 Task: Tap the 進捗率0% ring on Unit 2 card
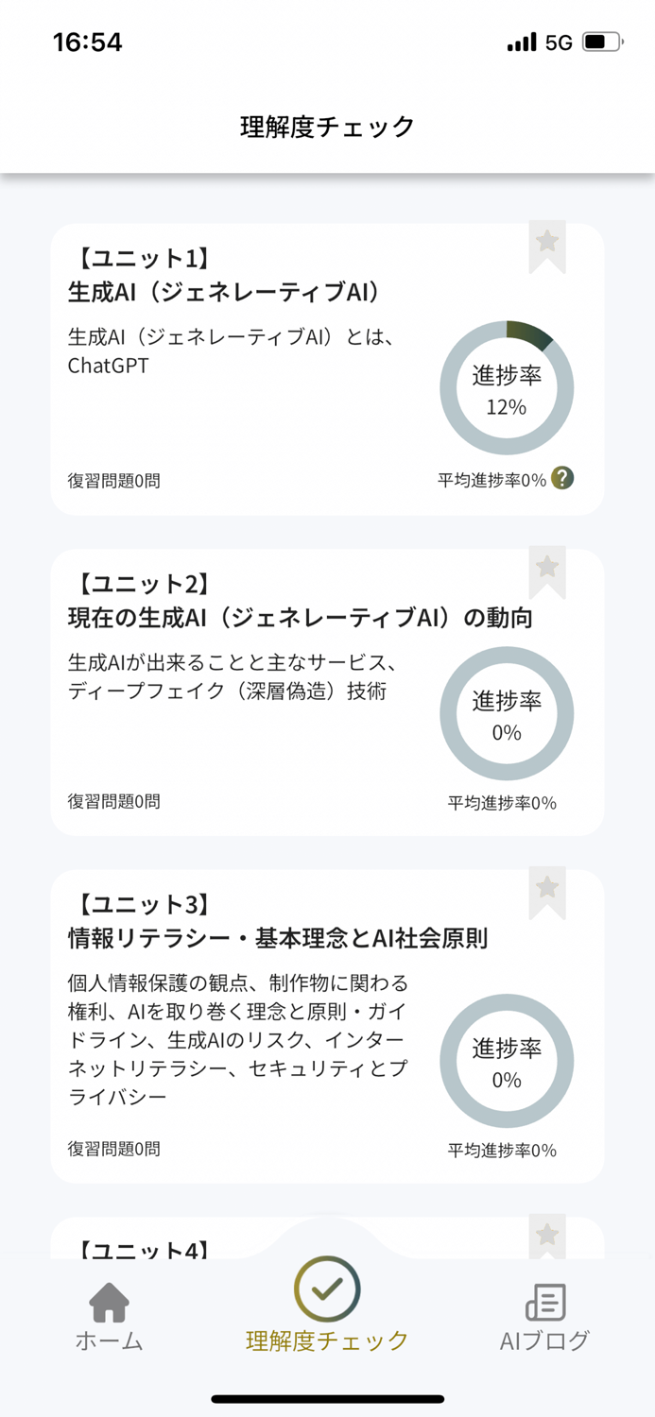pos(507,713)
